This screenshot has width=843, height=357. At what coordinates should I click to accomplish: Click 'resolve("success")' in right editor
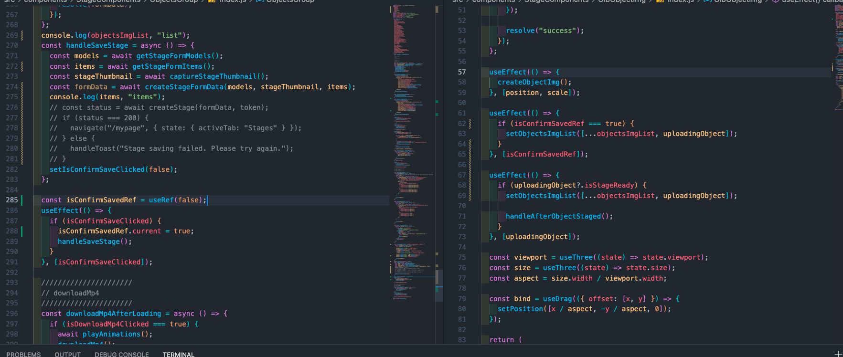coord(543,31)
